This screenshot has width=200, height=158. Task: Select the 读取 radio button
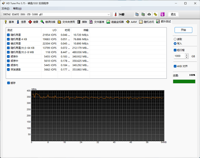(175, 39)
